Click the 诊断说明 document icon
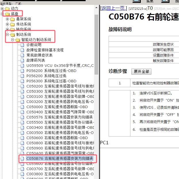This screenshot has width=179, height=179. pyautogui.click(x=22, y=45)
